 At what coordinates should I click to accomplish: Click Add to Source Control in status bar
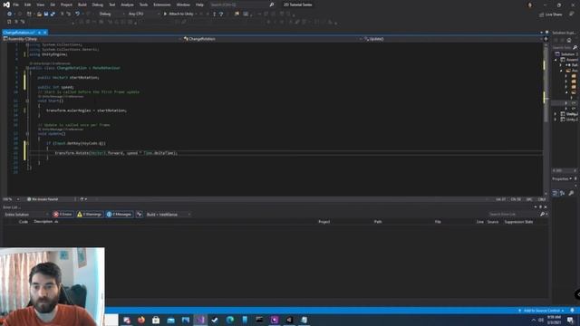point(541,311)
